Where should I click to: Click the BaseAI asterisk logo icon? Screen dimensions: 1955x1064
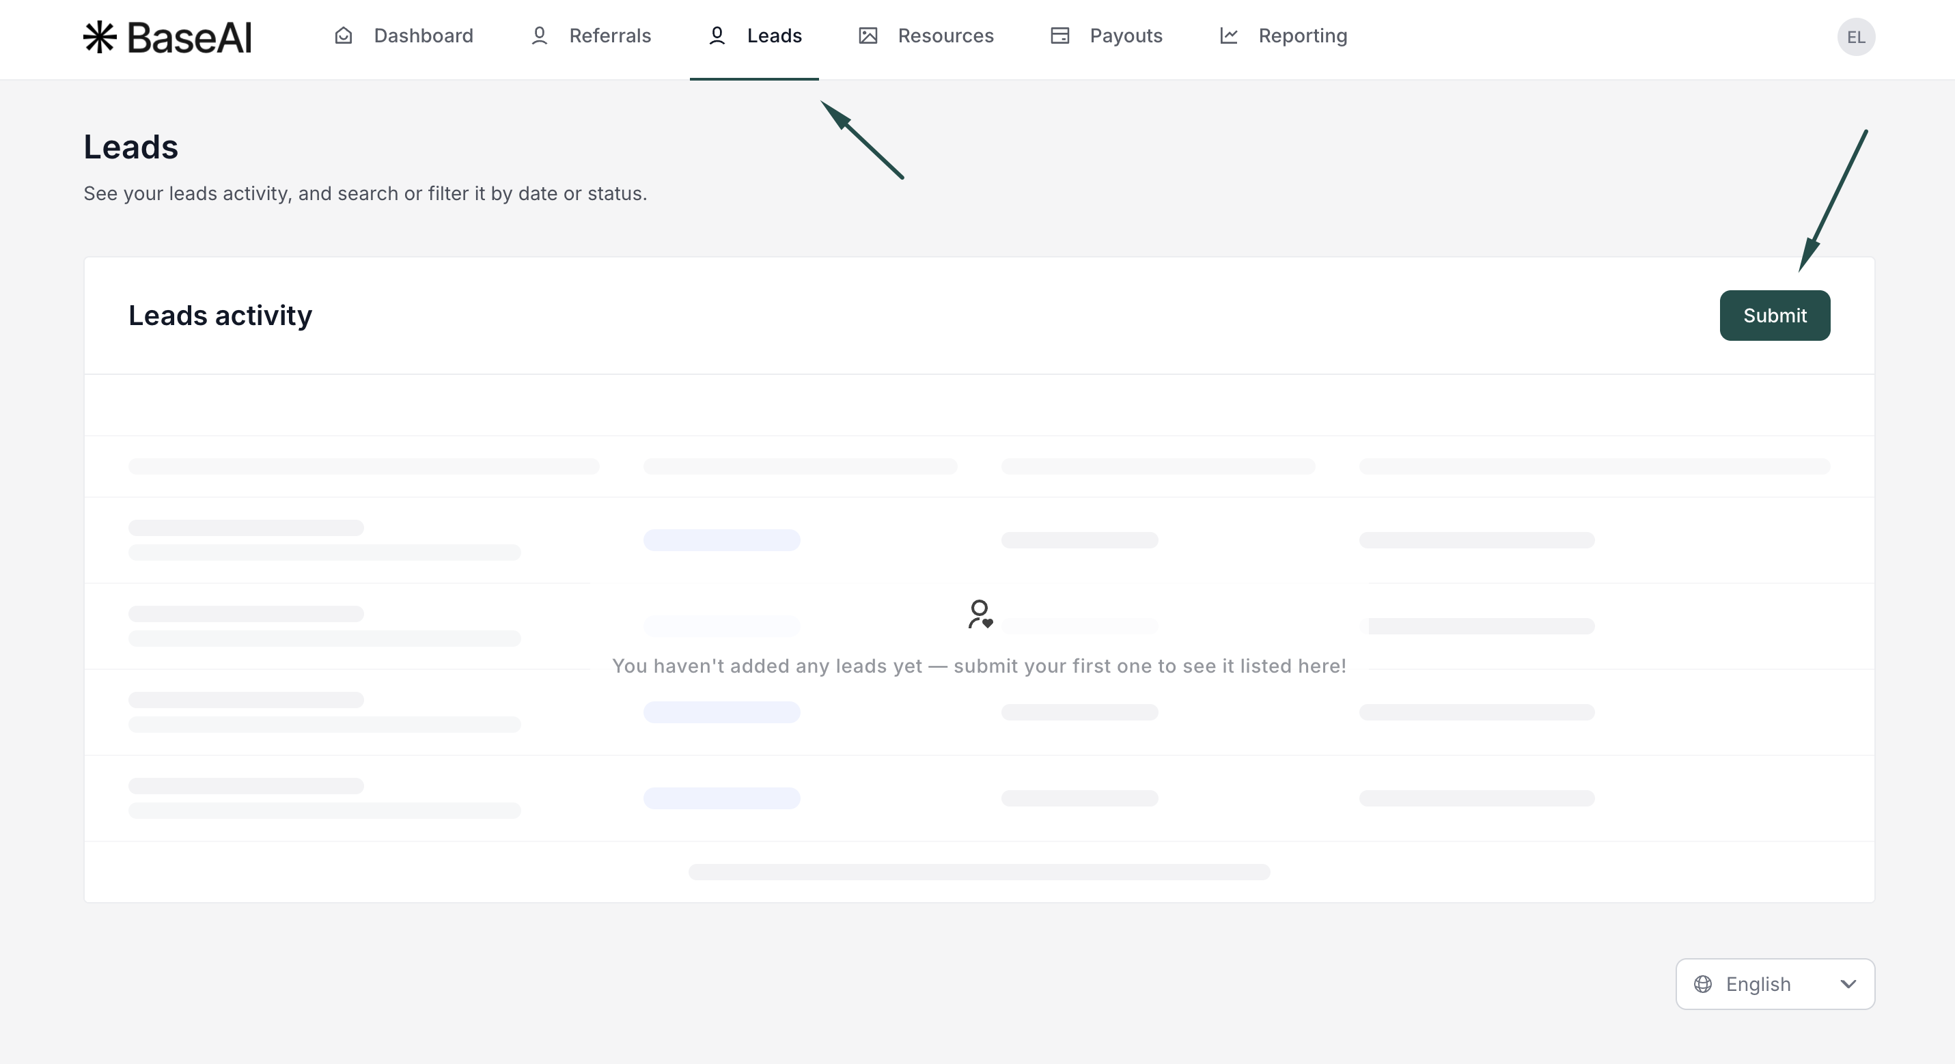(100, 37)
